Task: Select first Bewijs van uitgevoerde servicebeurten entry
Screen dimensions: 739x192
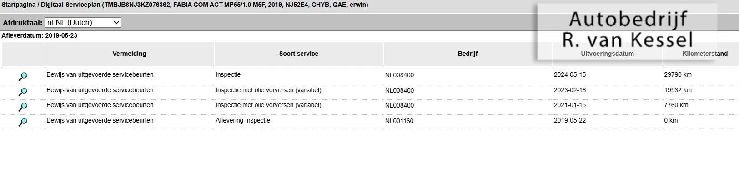Action: click(x=100, y=74)
